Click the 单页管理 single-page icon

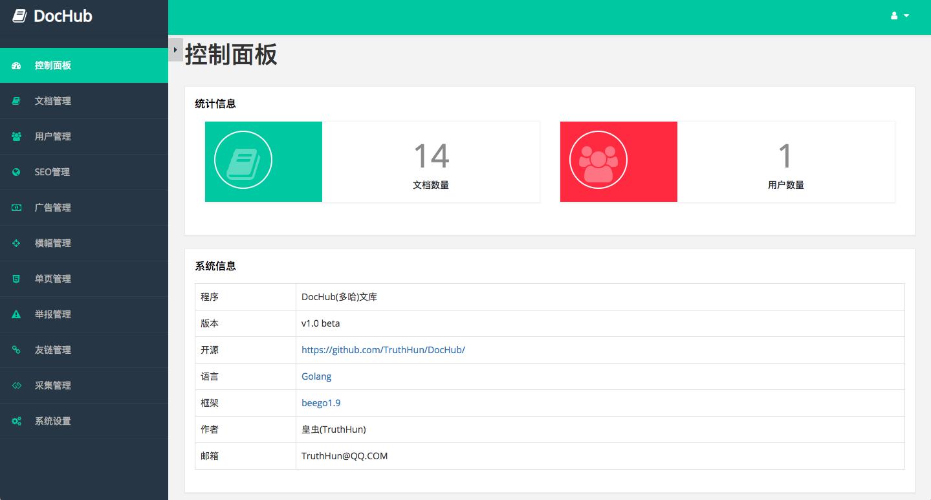[x=16, y=279]
